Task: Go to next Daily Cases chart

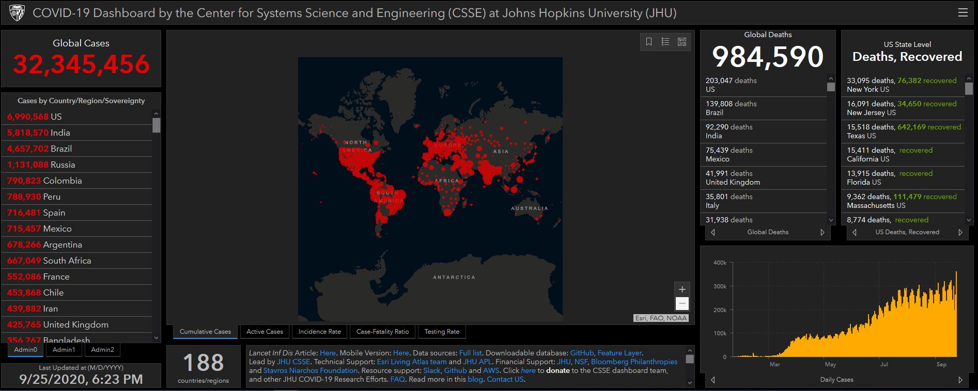Action: pos(960,380)
